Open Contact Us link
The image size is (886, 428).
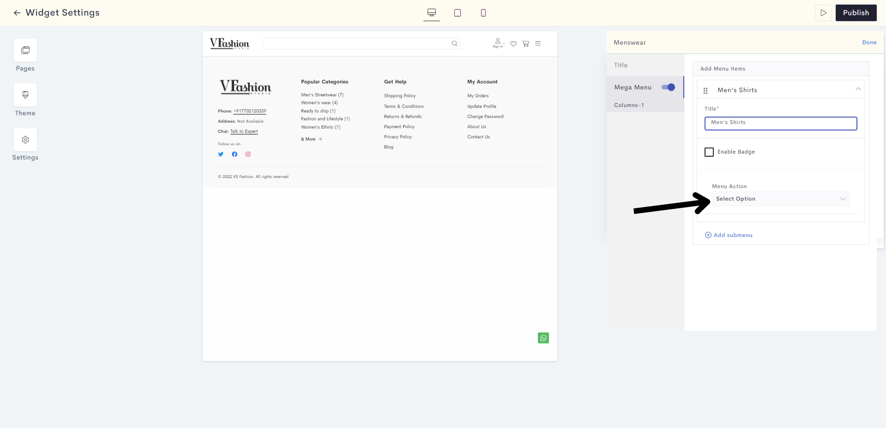coord(479,137)
